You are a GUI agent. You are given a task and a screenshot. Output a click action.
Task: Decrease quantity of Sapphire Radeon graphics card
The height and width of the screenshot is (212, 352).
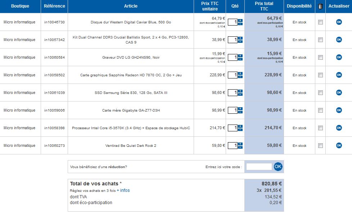coord(240,77)
